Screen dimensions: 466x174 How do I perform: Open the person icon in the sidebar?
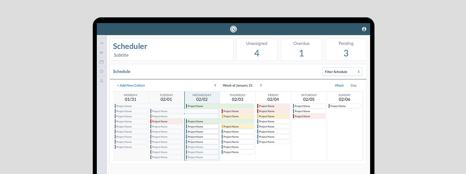(x=101, y=81)
